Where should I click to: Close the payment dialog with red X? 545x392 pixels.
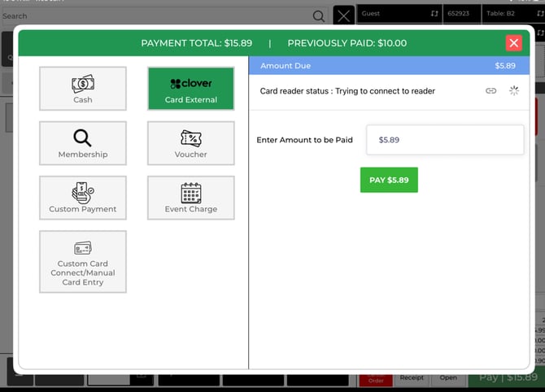click(x=513, y=43)
